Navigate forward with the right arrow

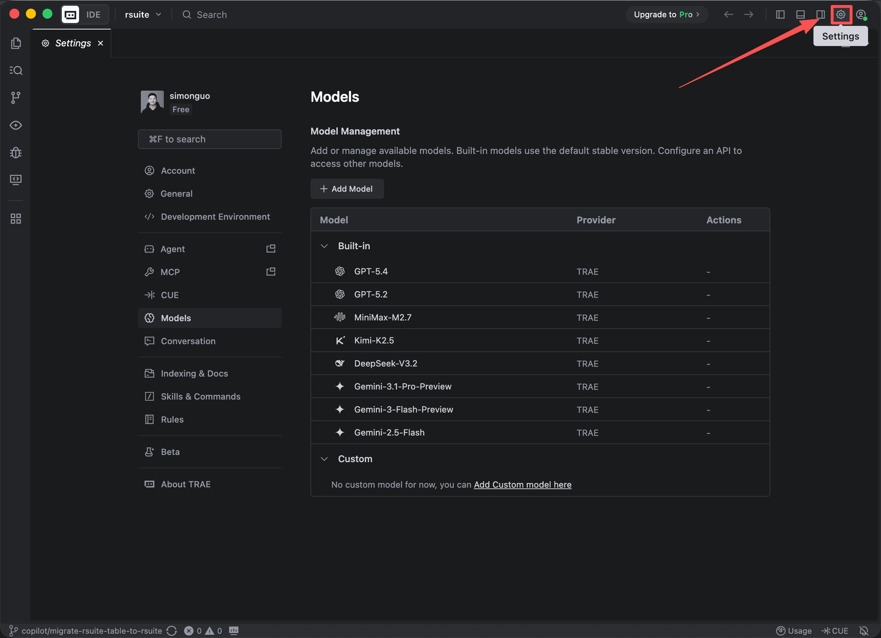pyautogui.click(x=748, y=15)
